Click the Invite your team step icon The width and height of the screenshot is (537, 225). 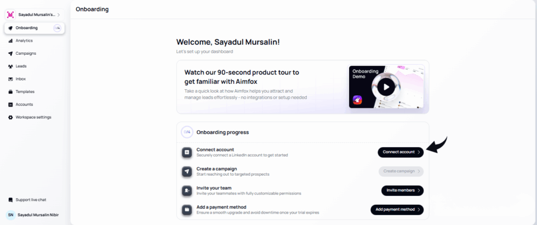pos(187,191)
